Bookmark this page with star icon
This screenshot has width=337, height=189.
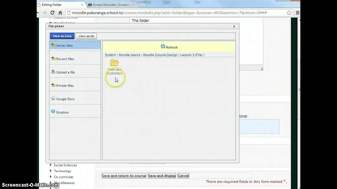click(x=289, y=13)
